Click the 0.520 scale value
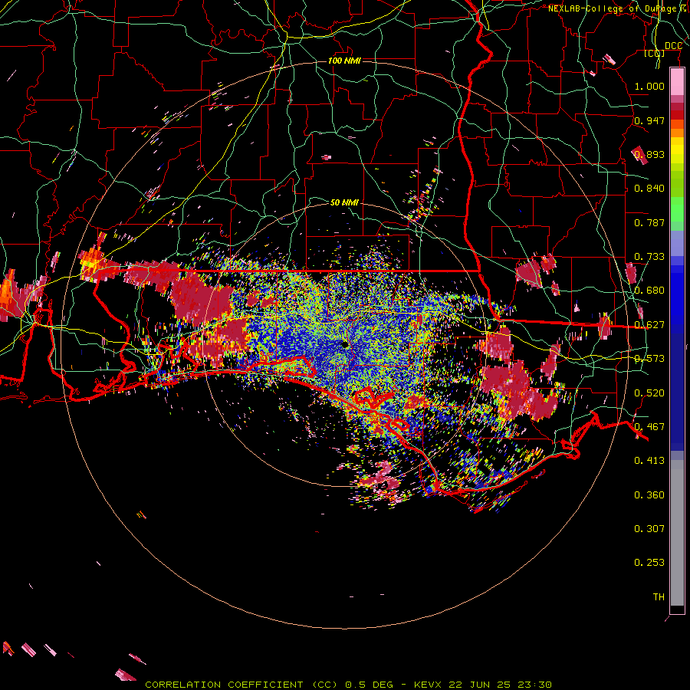690x690 pixels. click(649, 393)
